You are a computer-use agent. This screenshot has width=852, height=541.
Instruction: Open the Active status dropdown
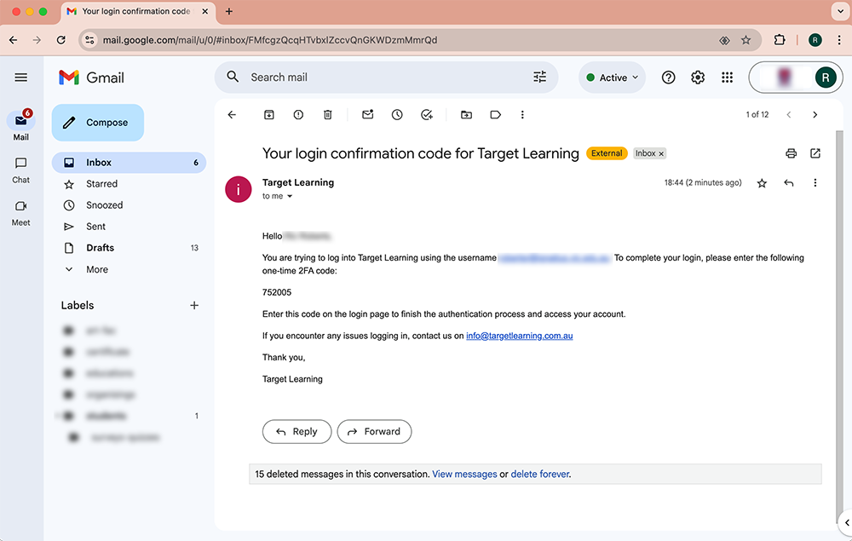(x=613, y=78)
